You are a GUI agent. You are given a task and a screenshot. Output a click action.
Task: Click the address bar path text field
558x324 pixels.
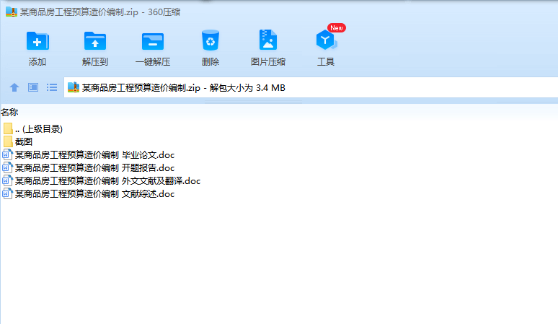[x=311, y=87]
